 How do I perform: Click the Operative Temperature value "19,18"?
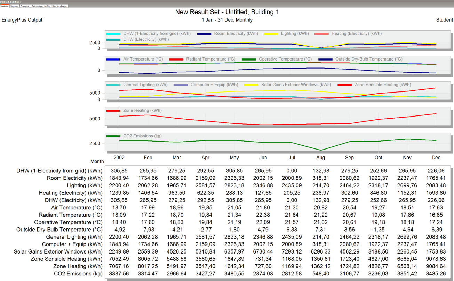click(x=379, y=222)
